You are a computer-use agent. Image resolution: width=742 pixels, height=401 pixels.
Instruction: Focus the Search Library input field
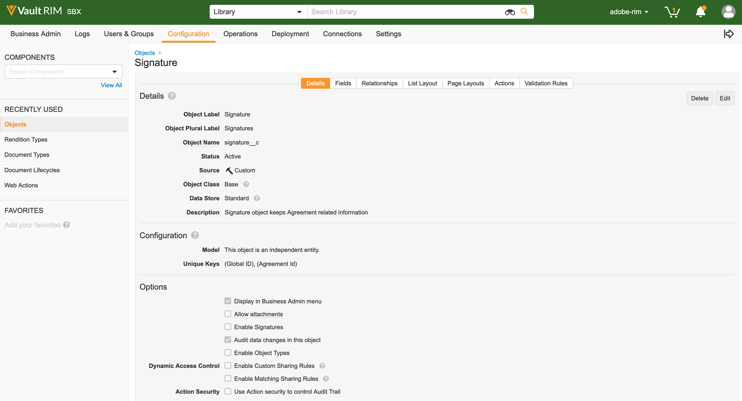[x=404, y=12]
